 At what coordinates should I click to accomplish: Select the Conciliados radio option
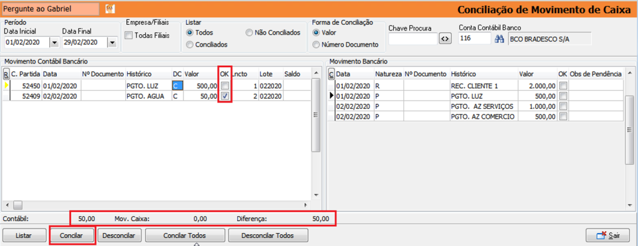point(189,44)
